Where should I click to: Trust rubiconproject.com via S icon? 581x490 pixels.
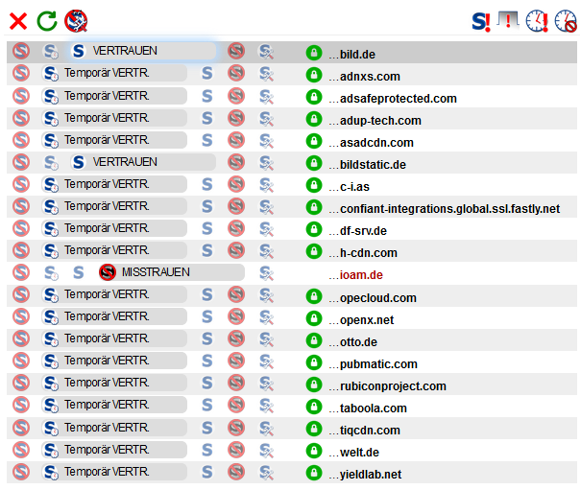[207, 383]
